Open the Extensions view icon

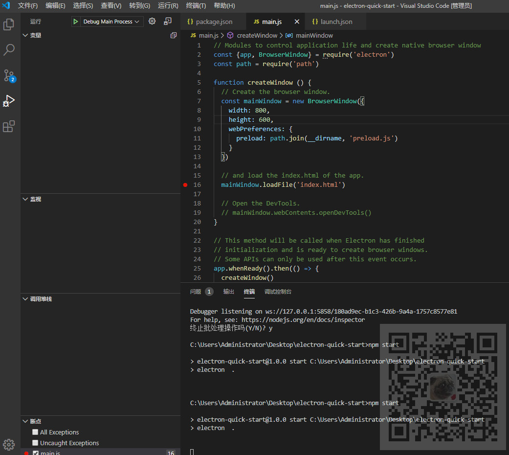coord(9,126)
